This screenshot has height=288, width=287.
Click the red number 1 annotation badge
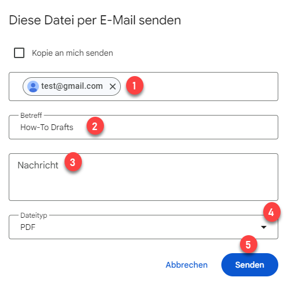(135, 85)
